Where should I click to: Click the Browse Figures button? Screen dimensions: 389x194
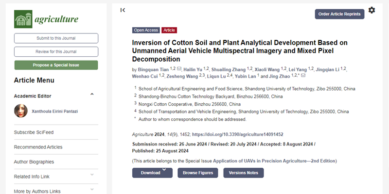198,173
